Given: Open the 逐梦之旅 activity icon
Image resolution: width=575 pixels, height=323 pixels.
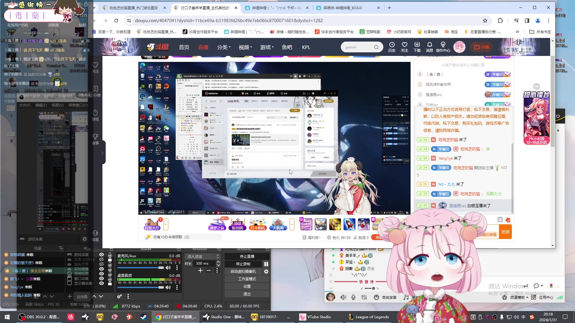Looking at the screenshot, I should [x=217, y=224].
